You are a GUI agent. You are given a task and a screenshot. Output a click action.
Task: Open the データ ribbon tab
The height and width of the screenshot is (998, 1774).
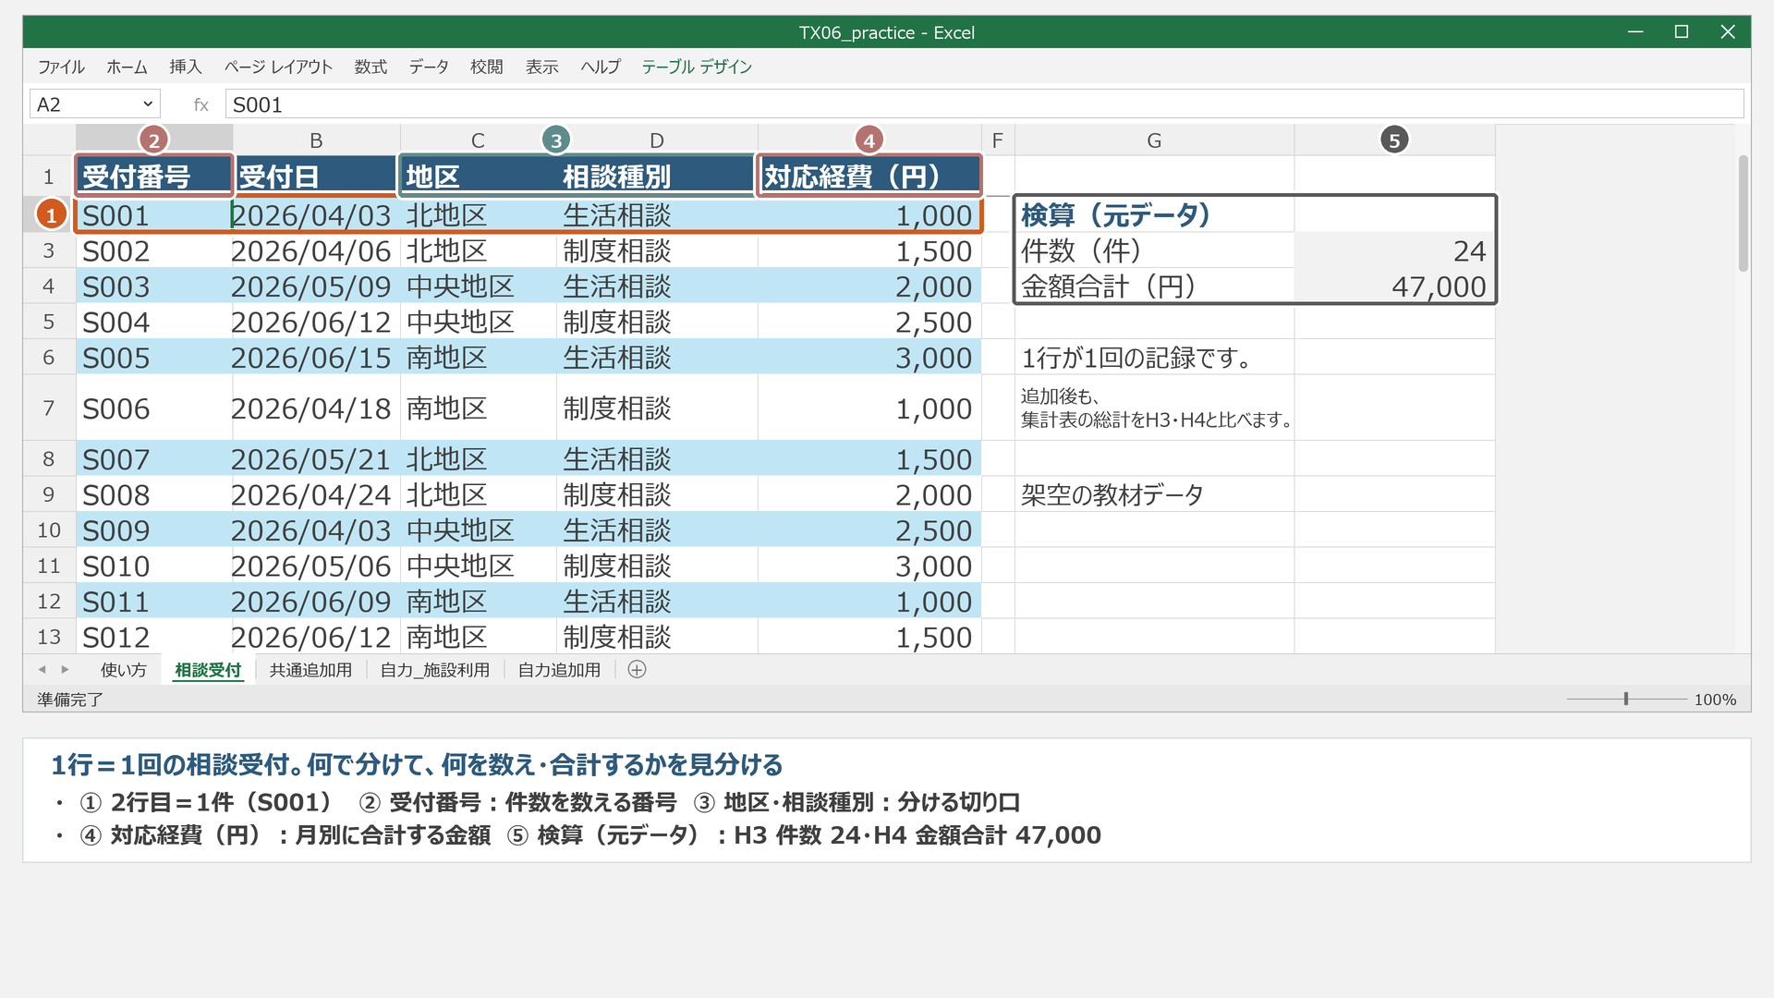(429, 67)
